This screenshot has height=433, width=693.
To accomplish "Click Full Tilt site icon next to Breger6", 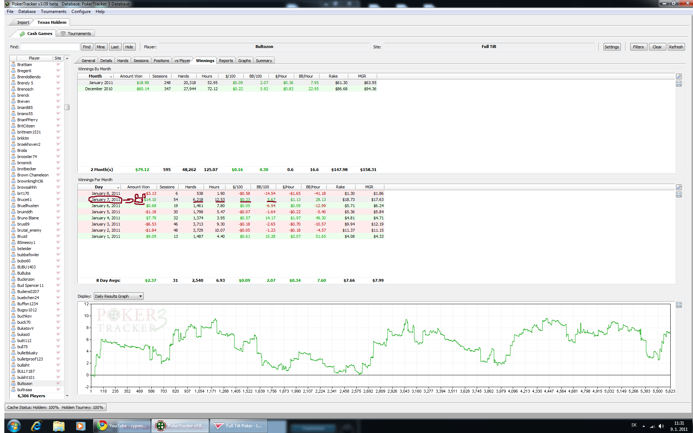I will (x=58, y=70).
